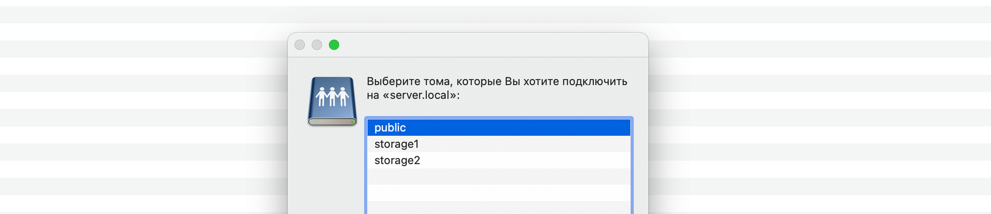Click the shared server drive icon
991x214 pixels.
coord(332,102)
